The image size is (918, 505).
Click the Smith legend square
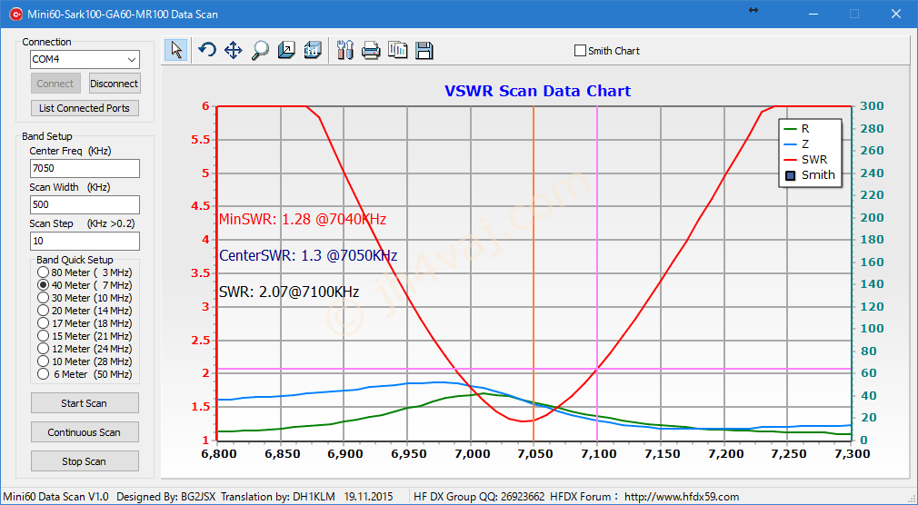(791, 175)
